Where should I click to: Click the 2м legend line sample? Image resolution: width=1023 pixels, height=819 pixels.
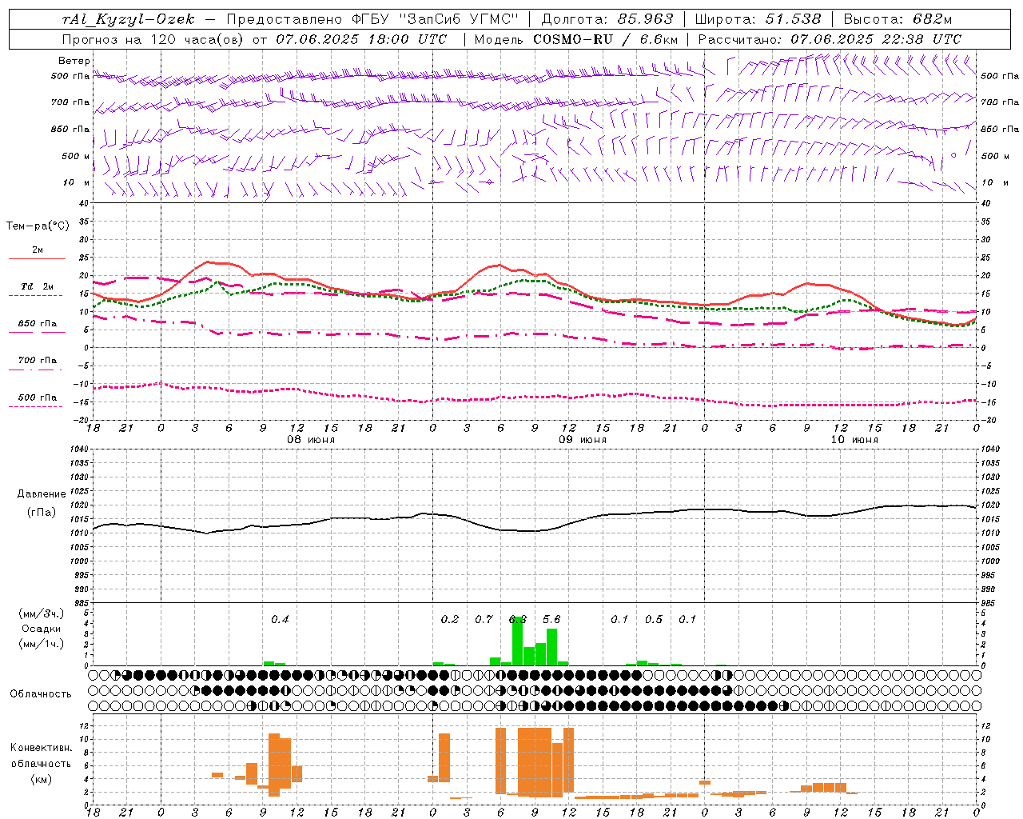click(x=37, y=259)
